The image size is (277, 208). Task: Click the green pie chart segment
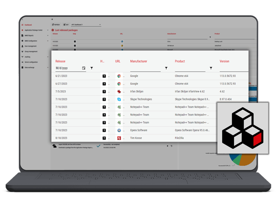pyautogui.click(x=237, y=160)
